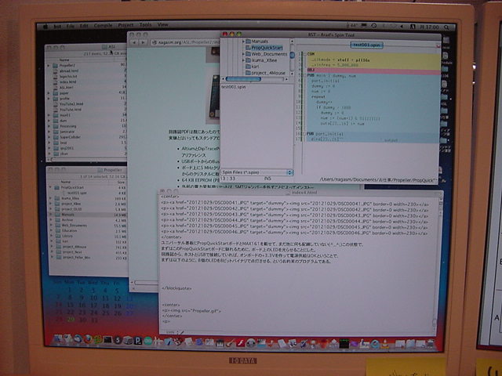Image resolution: width=502 pixels, height=376 pixels.
Task: Collapse the PUB main block fold marker
Action: click(x=305, y=75)
